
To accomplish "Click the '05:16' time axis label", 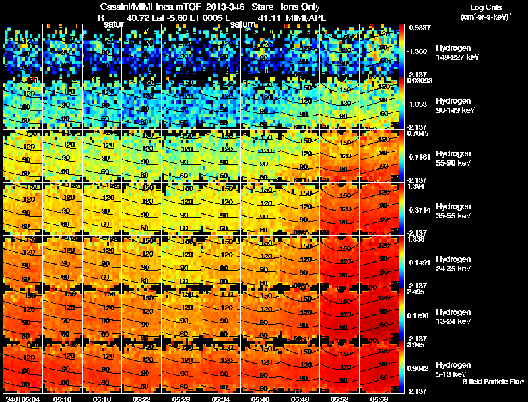I will (x=102, y=399).
